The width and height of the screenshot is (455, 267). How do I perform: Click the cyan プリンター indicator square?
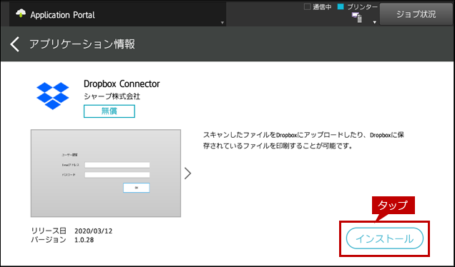tap(341, 6)
